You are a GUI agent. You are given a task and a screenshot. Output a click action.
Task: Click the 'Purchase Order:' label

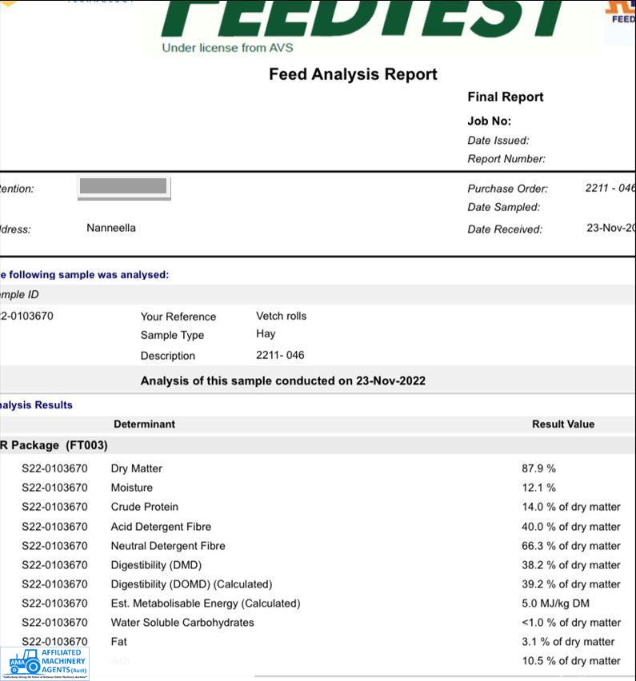tap(507, 189)
